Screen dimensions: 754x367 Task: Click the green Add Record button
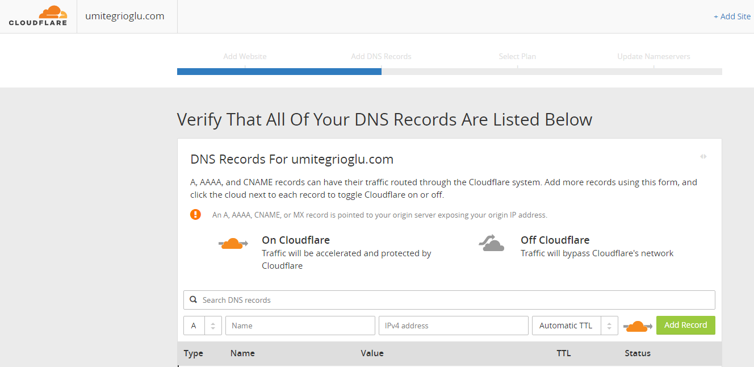coord(686,325)
